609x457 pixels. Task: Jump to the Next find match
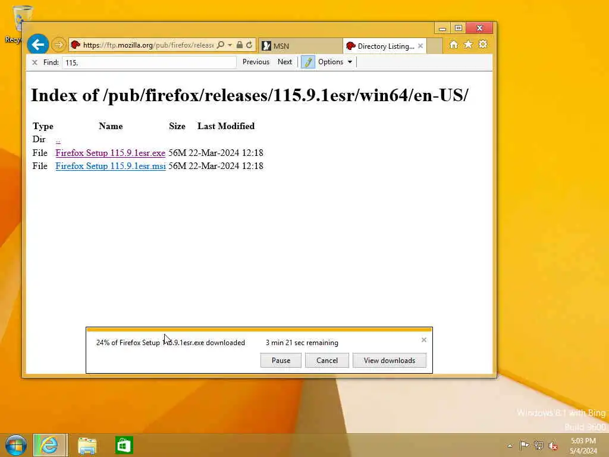coord(285,62)
